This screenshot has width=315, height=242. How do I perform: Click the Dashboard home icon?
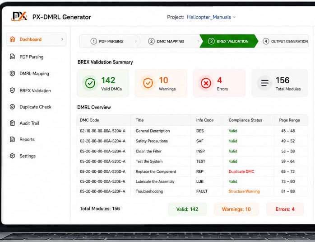[13, 39]
